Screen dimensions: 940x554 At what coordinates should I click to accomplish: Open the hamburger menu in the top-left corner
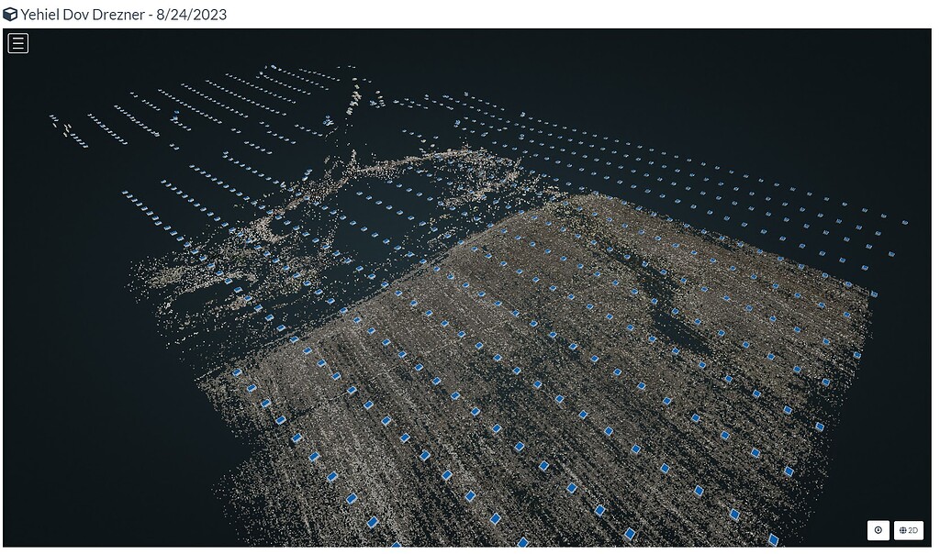(17, 42)
